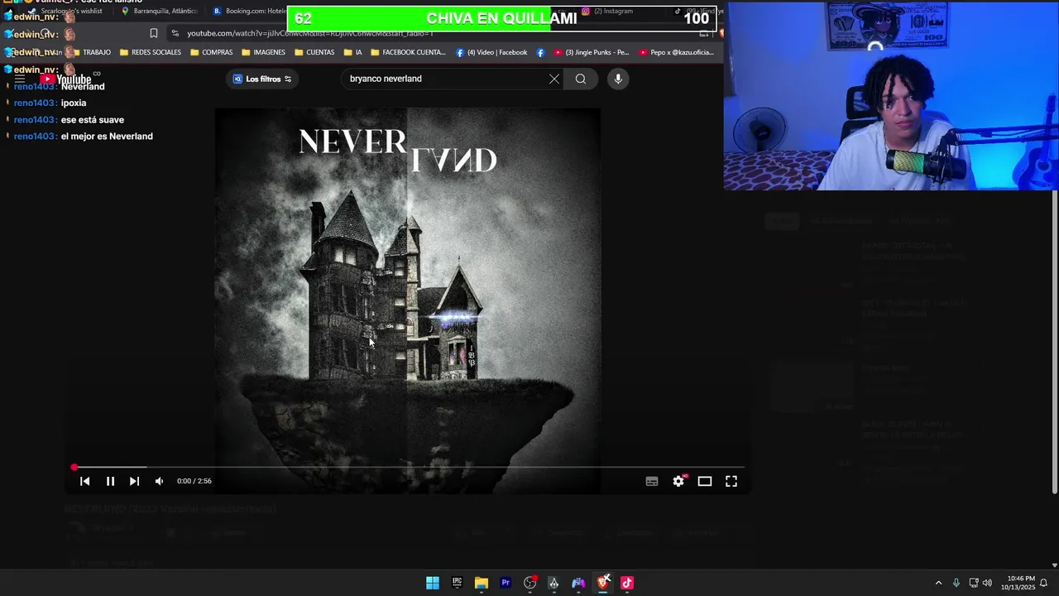The width and height of the screenshot is (1059, 596).
Task: Pause the Neverland video
Action: point(110,481)
